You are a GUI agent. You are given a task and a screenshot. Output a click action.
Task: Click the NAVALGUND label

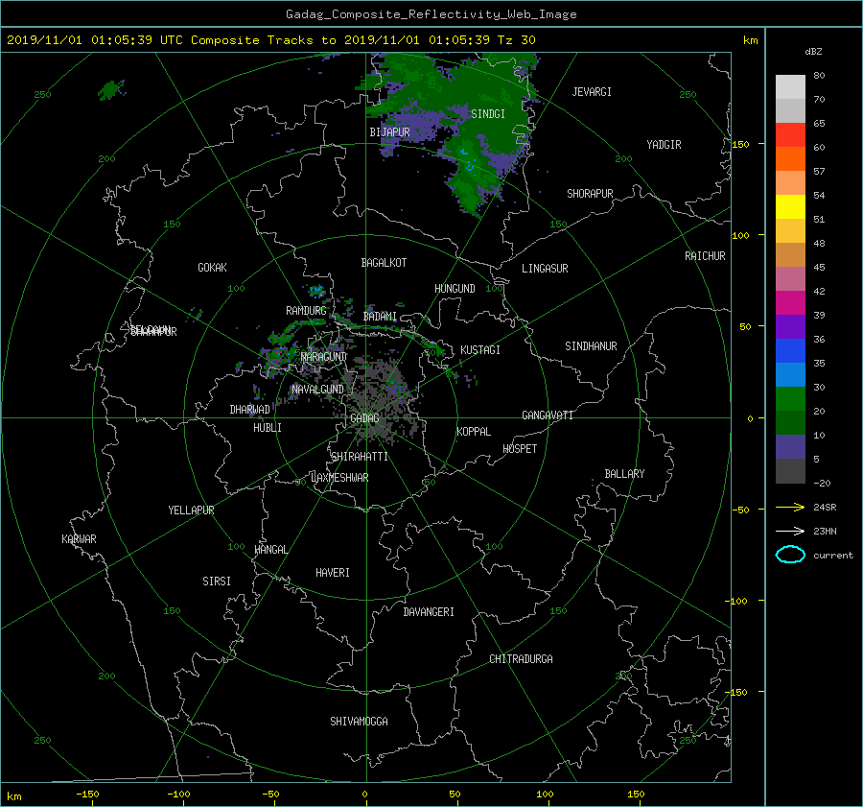point(318,390)
